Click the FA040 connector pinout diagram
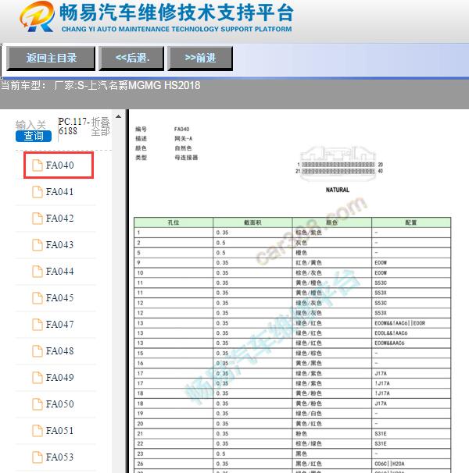The image size is (469, 473). pos(338,164)
